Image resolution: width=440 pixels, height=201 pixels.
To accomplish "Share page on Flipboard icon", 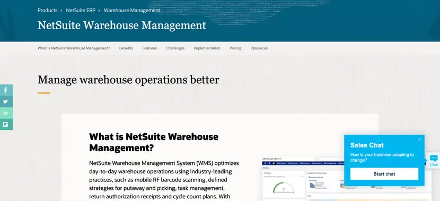I will [x=6, y=124].
